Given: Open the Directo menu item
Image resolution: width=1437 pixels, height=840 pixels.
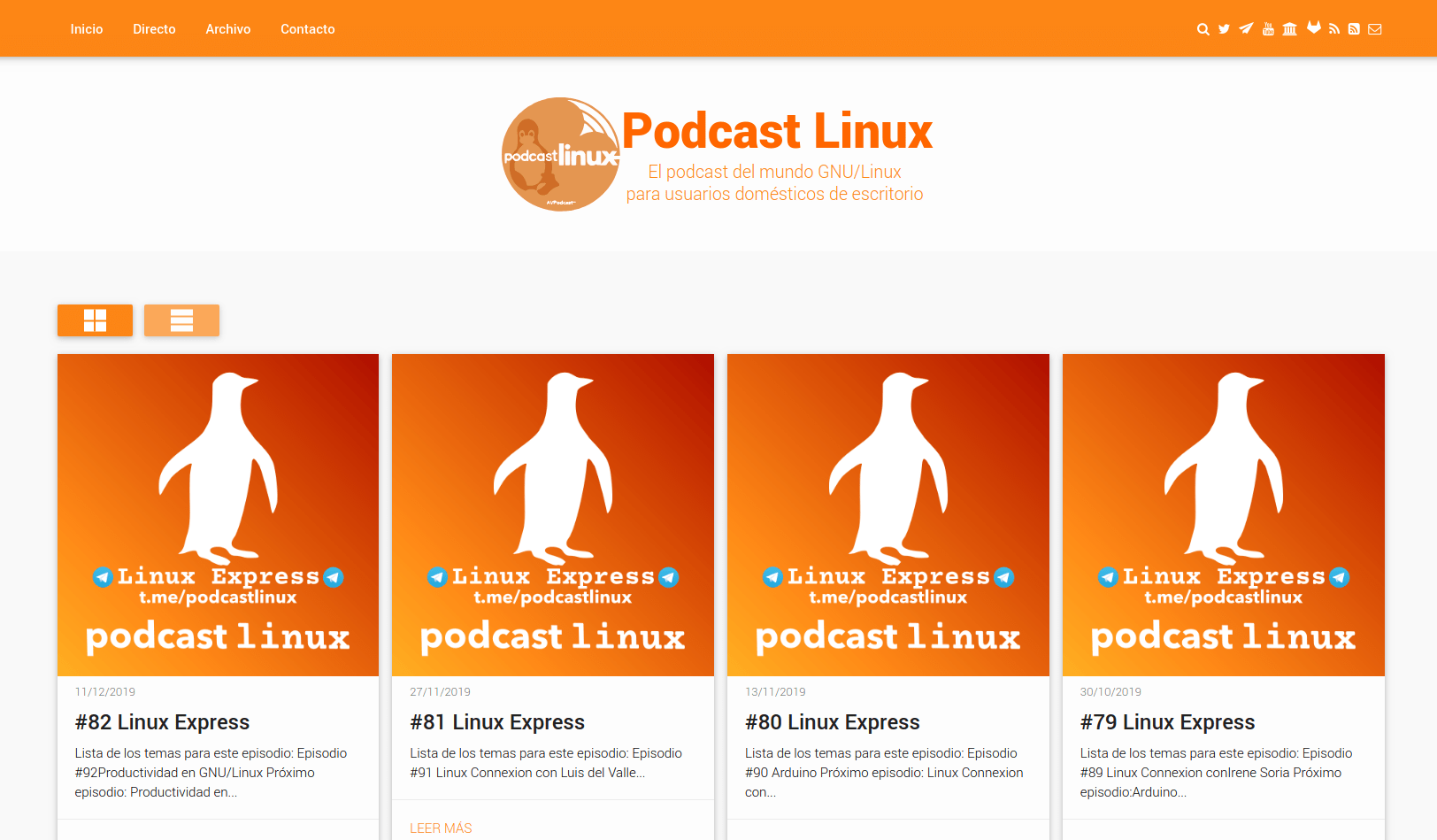Looking at the screenshot, I should coord(154,29).
